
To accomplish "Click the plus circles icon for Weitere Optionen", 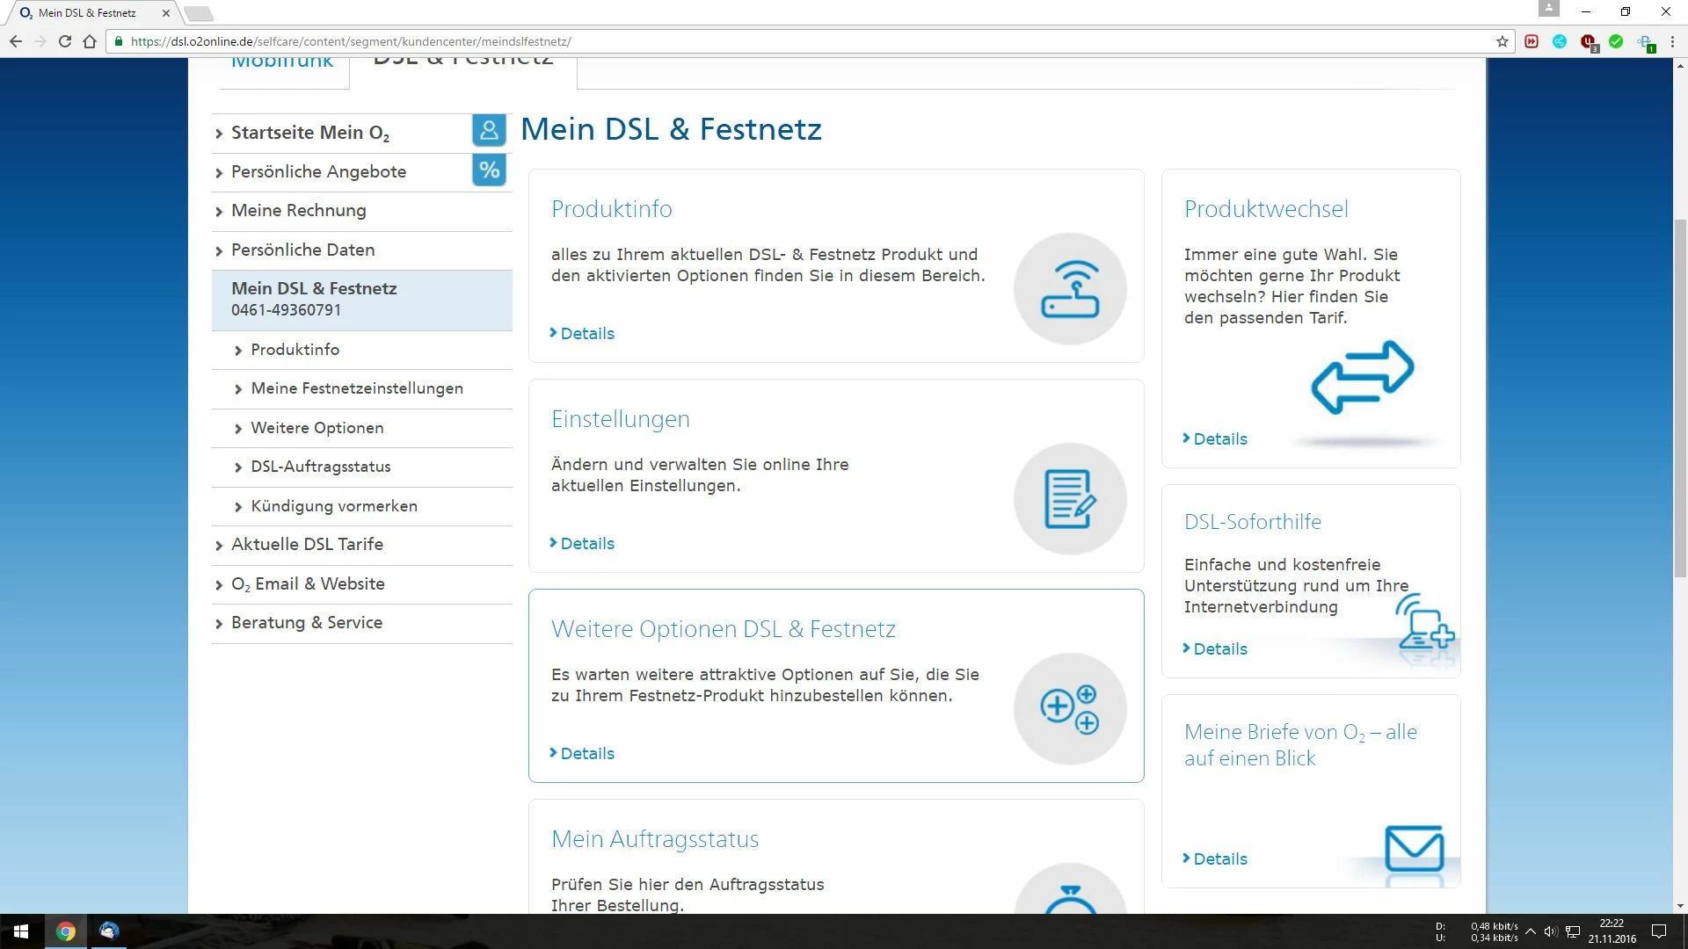I will (x=1070, y=709).
